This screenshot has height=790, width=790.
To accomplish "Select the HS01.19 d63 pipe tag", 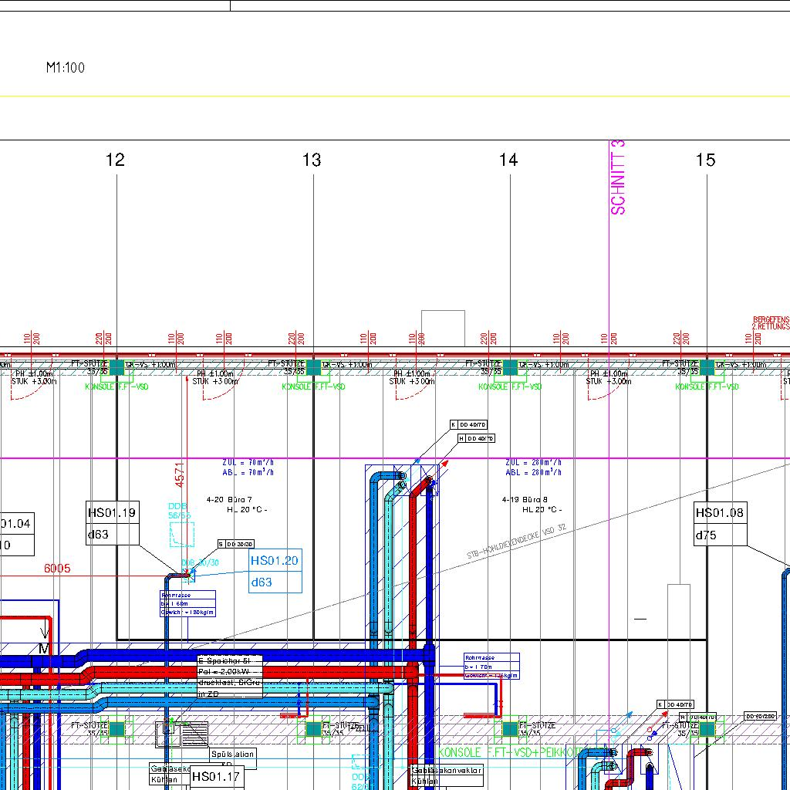I will 113,522.
